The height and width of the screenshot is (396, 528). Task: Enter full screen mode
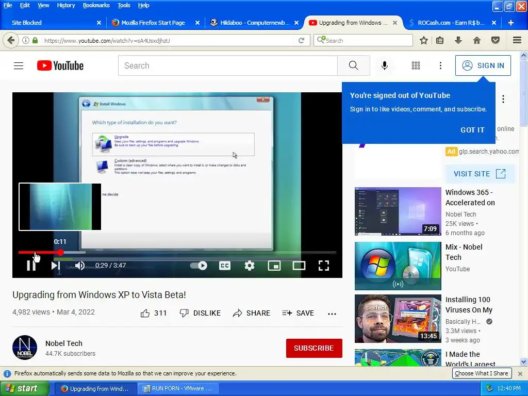[324, 266]
